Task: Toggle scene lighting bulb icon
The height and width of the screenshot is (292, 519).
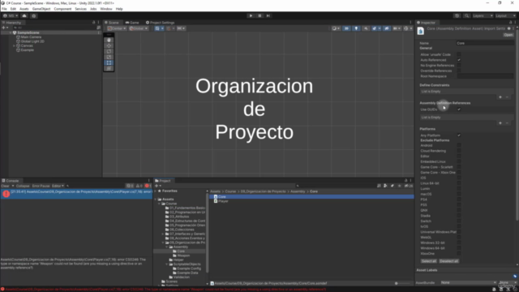Action: (x=356, y=28)
